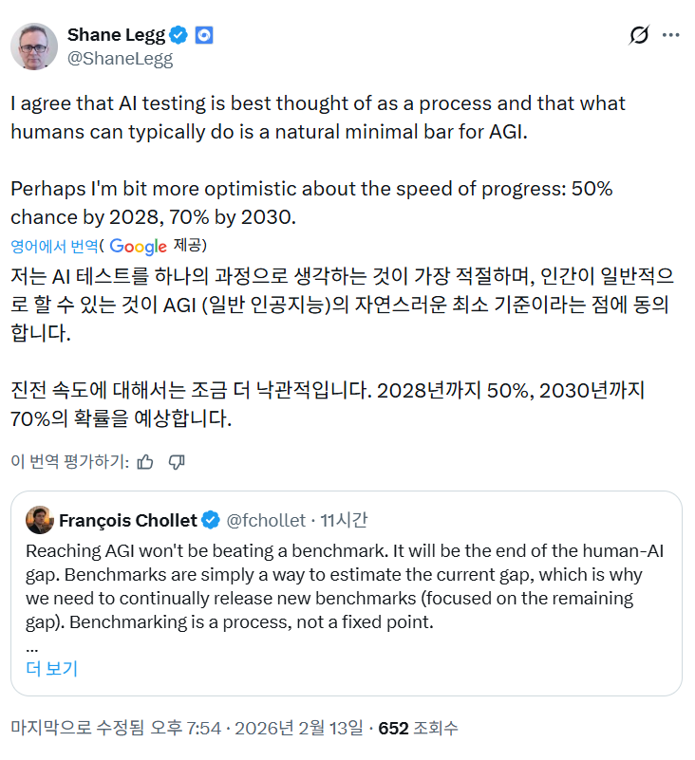Click the '652 조회수' view count
This screenshot has height=760, width=695.
tap(419, 729)
